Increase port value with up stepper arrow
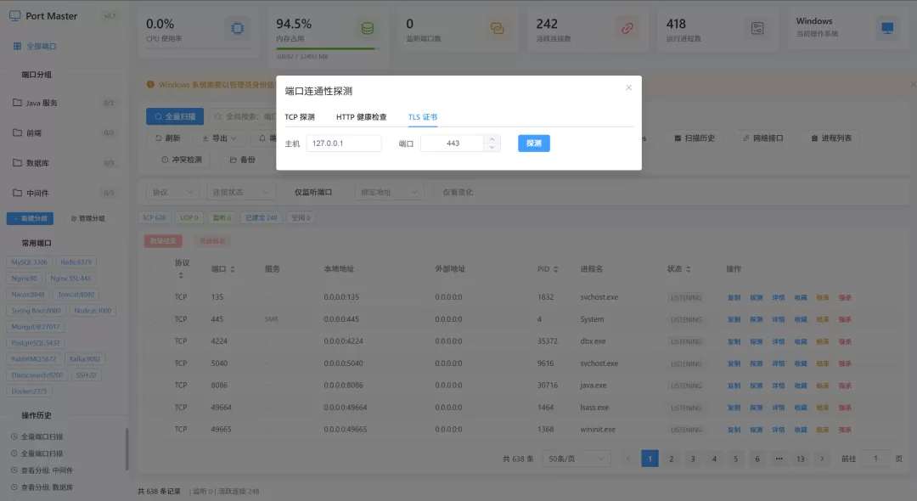This screenshot has width=917, height=501. (x=492, y=139)
